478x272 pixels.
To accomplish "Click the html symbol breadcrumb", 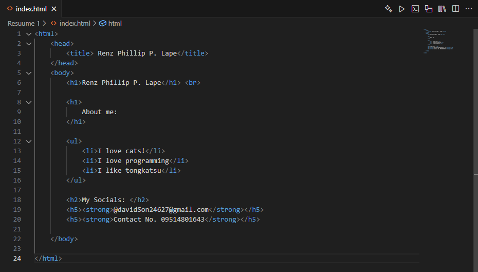I will (x=115, y=23).
